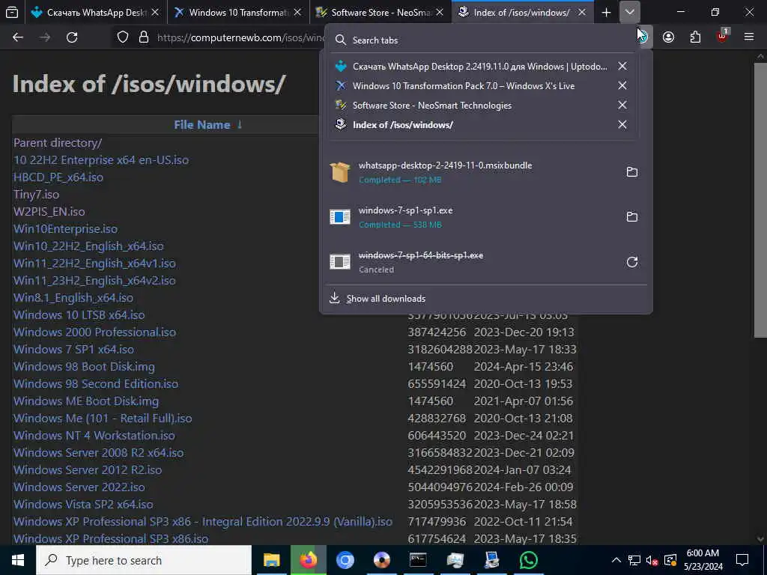Close Software Store NeoSmart list entry
767x575 pixels.
point(622,105)
